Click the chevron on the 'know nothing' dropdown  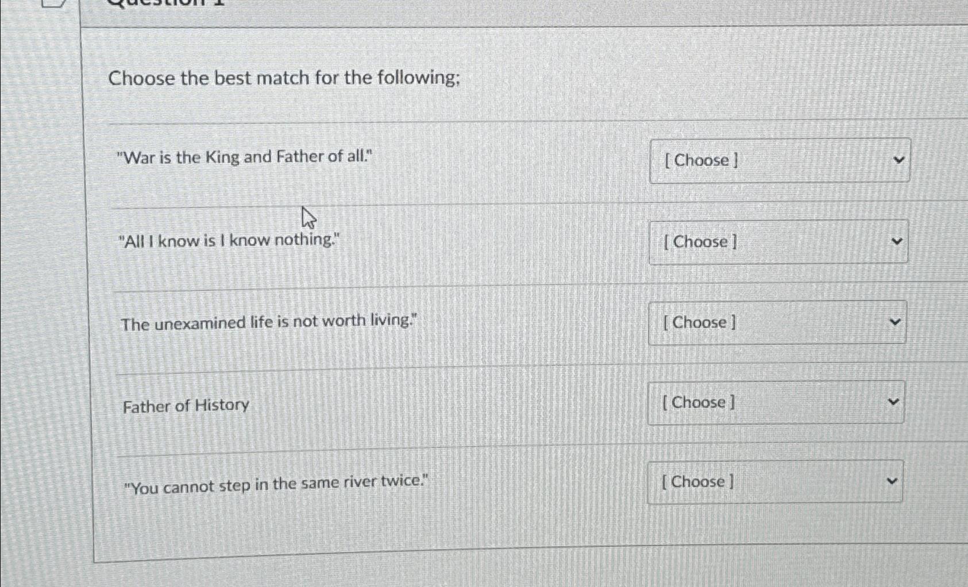(x=896, y=242)
